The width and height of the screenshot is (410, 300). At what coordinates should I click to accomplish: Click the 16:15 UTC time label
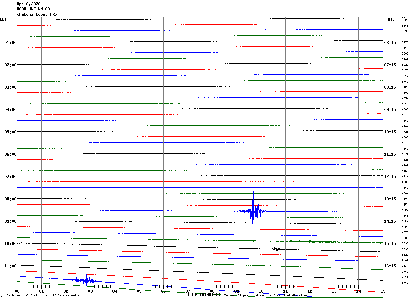point(390,266)
